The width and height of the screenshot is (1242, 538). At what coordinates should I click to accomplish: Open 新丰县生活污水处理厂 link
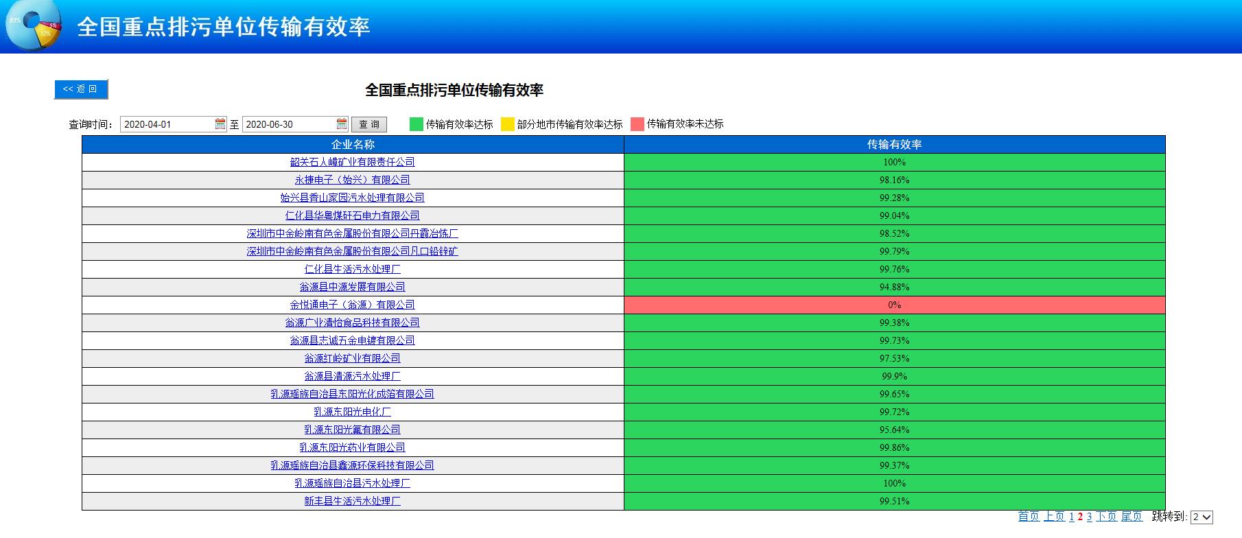353,501
